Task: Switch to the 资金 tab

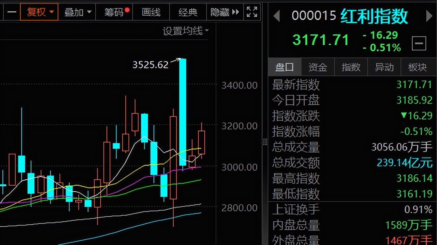Action: [x=318, y=67]
